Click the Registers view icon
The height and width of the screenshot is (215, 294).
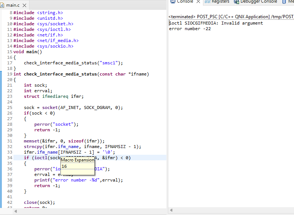point(207,1)
